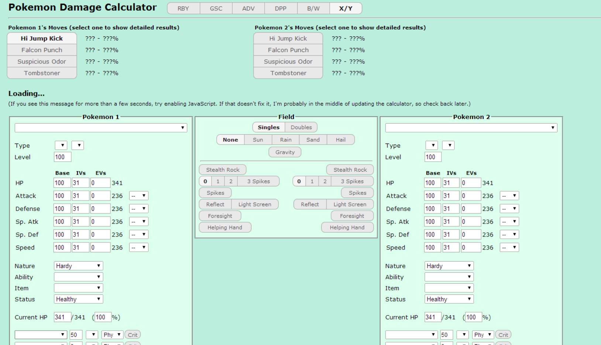
Task: Set weather to Sun
Action: 258,140
